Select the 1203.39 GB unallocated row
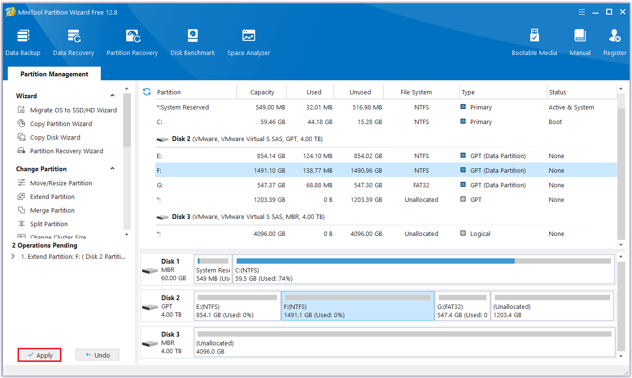 tap(386, 199)
